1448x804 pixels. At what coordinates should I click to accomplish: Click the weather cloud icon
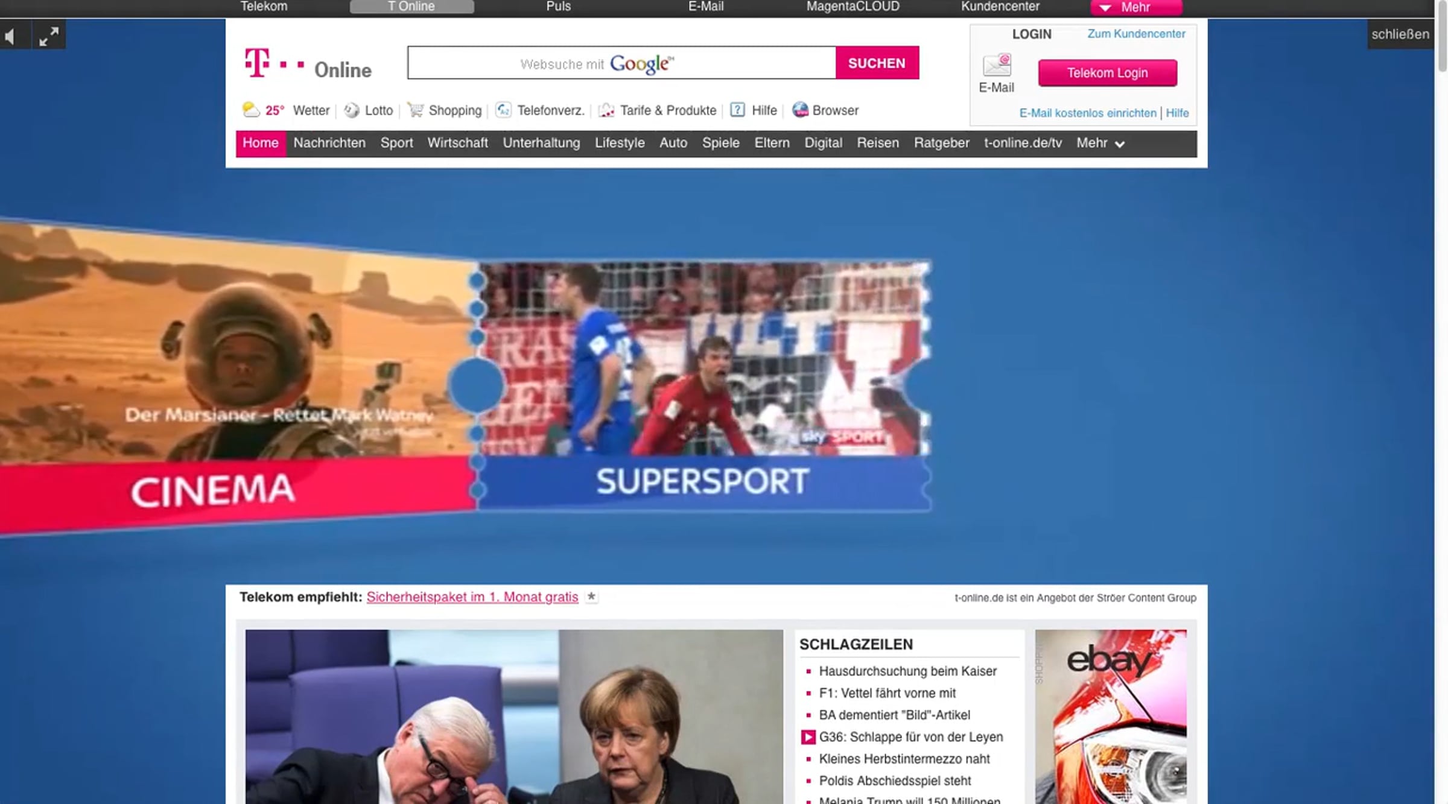pos(250,110)
